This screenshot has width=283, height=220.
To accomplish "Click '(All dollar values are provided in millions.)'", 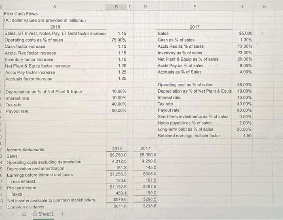I will pyautogui.click(x=45, y=20).
